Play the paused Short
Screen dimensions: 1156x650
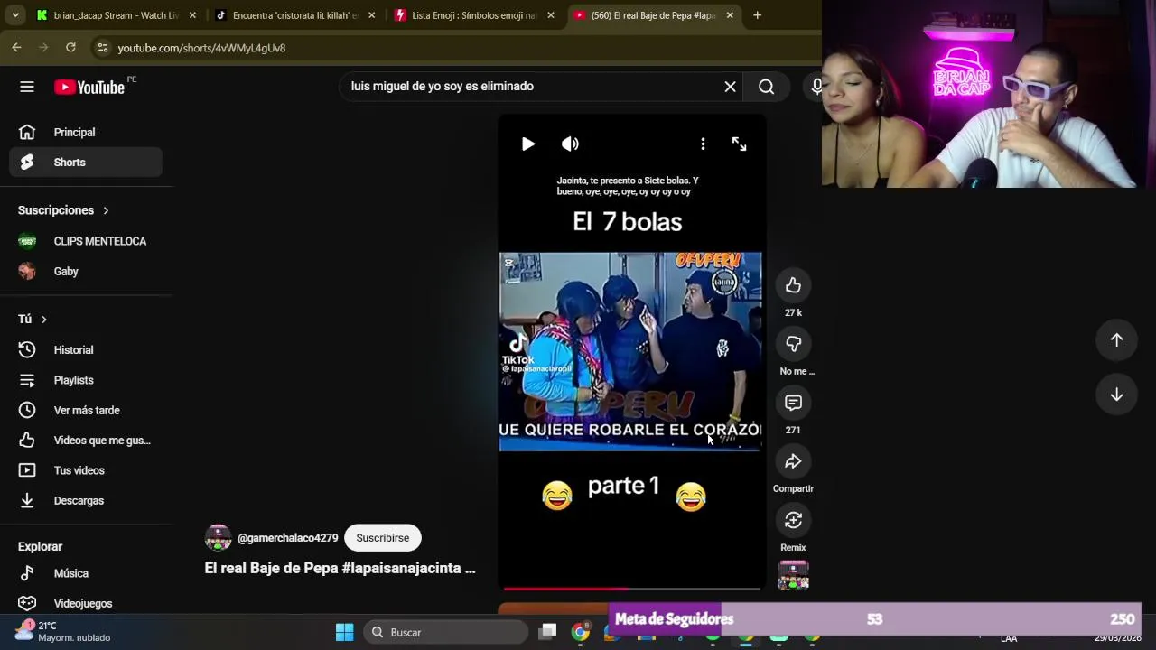click(527, 144)
